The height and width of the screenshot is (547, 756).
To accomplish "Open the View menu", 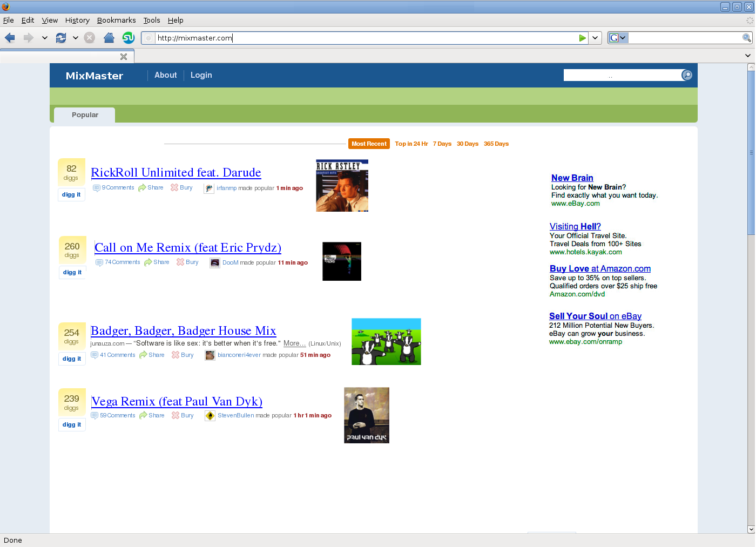I will pyautogui.click(x=50, y=20).
